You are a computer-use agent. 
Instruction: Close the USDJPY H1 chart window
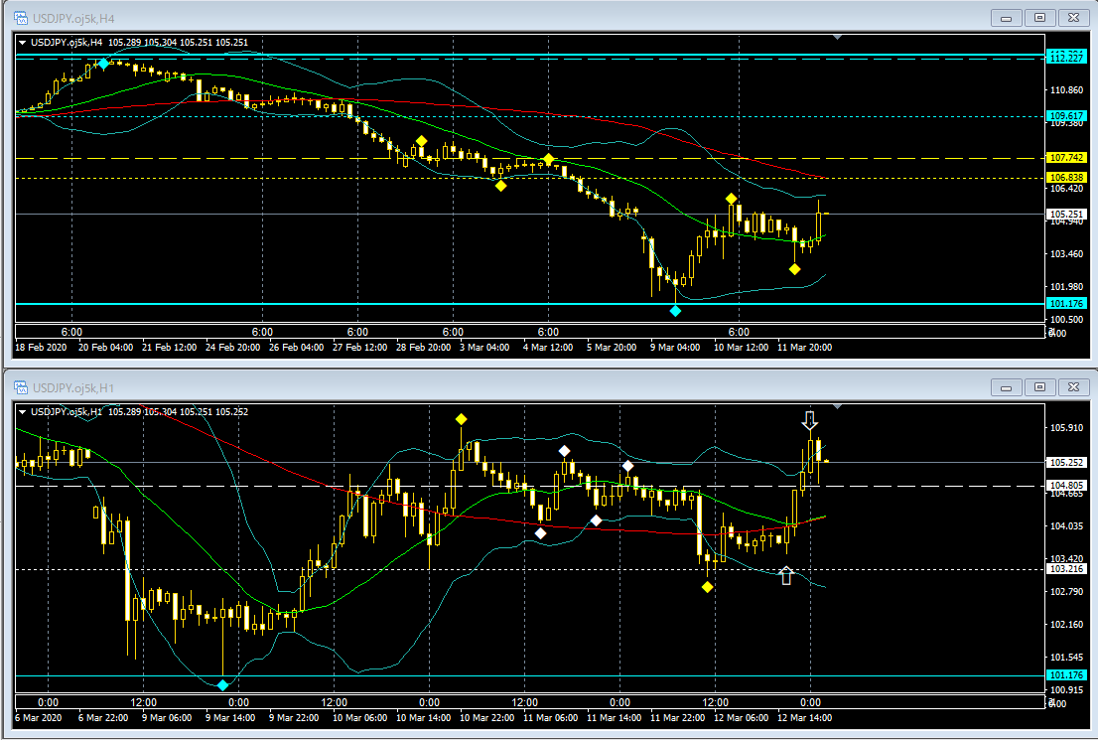1073,386
